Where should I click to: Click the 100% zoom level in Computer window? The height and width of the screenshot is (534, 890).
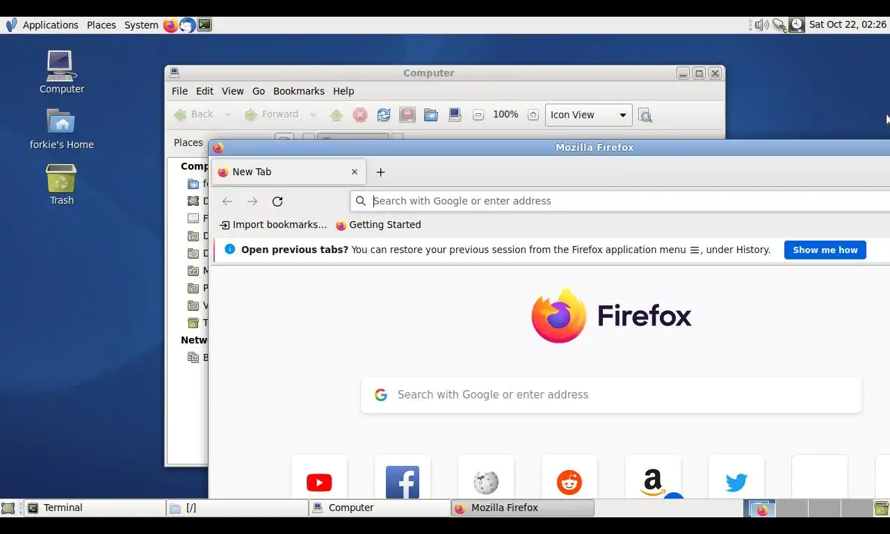pyautogui.click(x=505, y=115)
